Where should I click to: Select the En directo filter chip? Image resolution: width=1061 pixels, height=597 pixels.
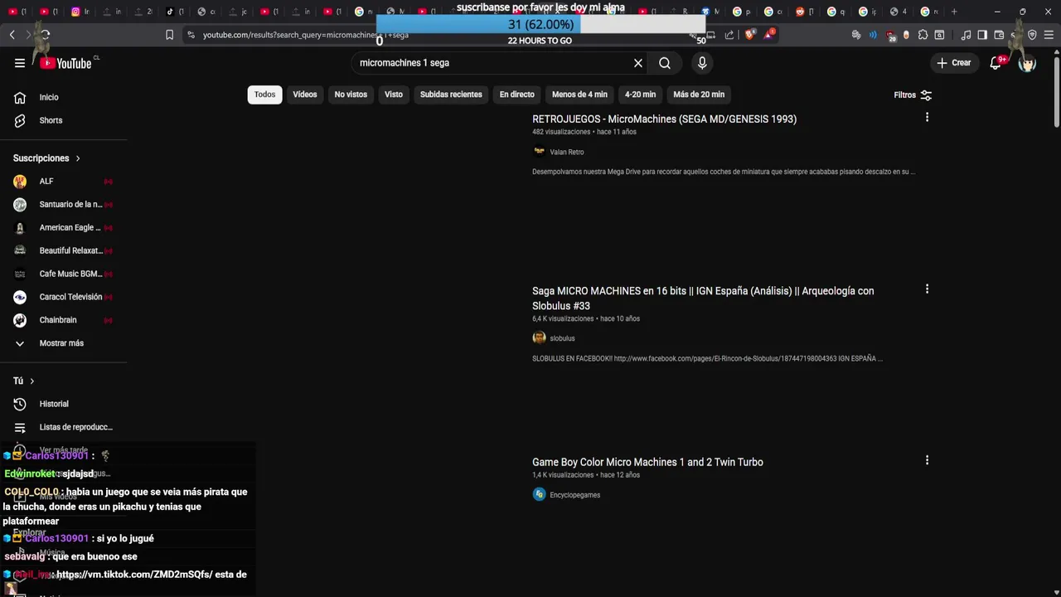point(517,95)
